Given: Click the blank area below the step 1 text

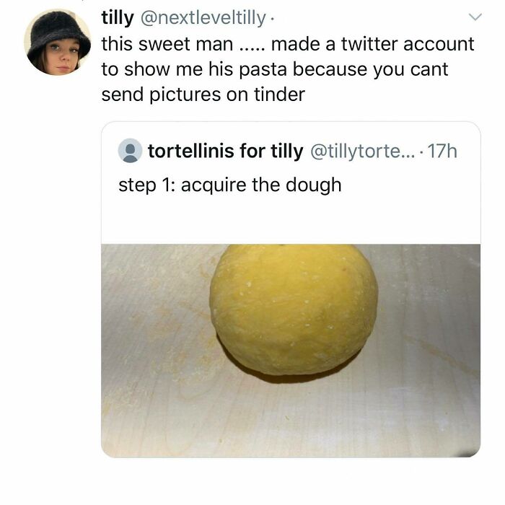Looking at the screenshot, I should pyautogui.click(x=290, y=220).
